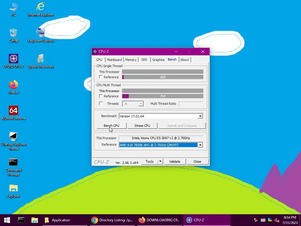This screenshot has height=226, width=301.
Task: Select the Bench tab
Action: (x=172, y=59)
